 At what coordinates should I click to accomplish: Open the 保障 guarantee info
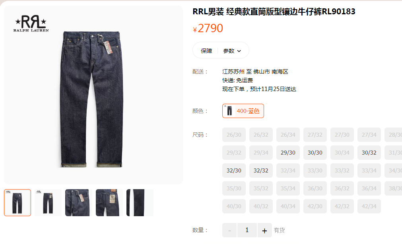[x=206, y=51]
